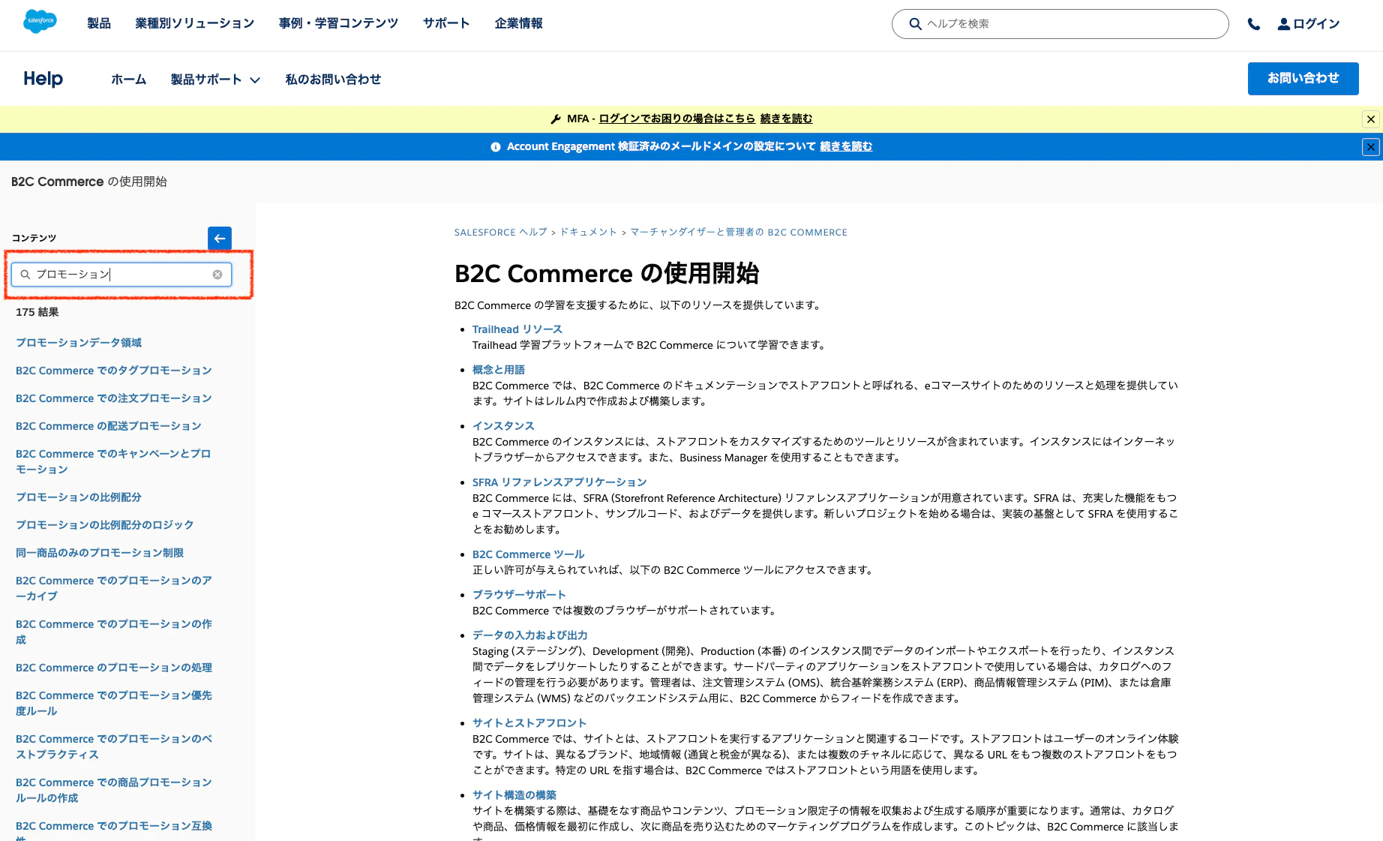This screenshot has width=1383, height=841.
Task: Open マーチャンダイザーと管理者の B2C COMMERCE breadcrumb
Action: coord(739,233)
